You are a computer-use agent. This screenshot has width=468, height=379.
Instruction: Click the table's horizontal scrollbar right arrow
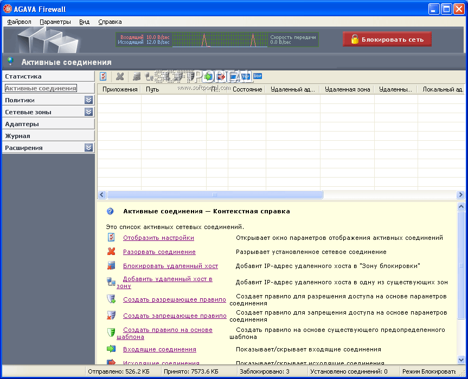[x=460, y=194]
